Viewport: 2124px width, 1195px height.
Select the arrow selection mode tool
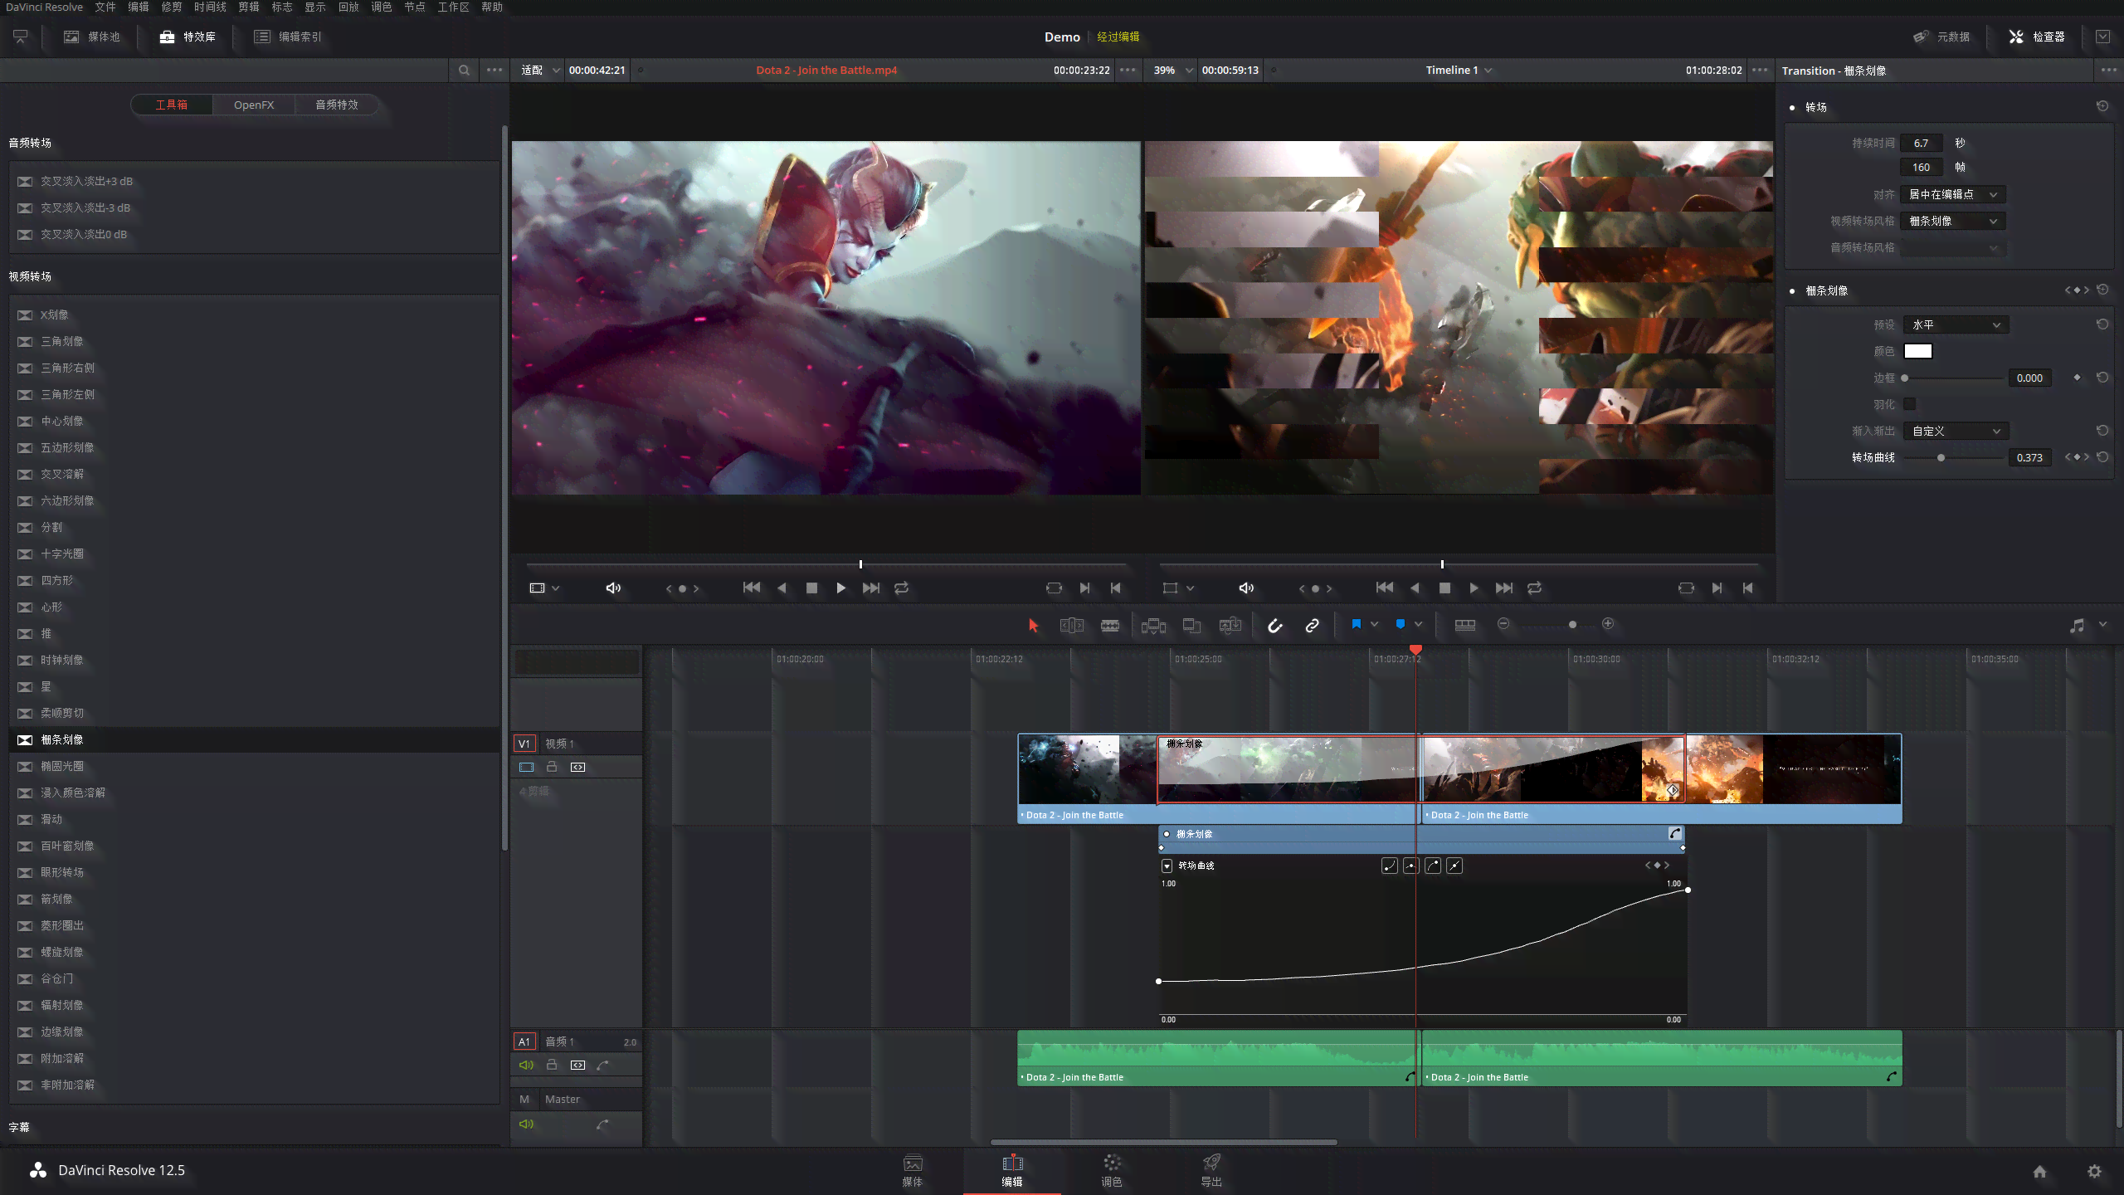tap(1033, 625)
